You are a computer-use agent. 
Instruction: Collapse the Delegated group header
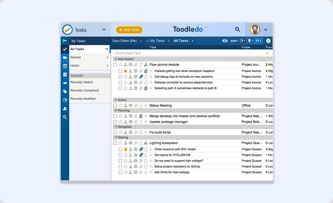193,127
